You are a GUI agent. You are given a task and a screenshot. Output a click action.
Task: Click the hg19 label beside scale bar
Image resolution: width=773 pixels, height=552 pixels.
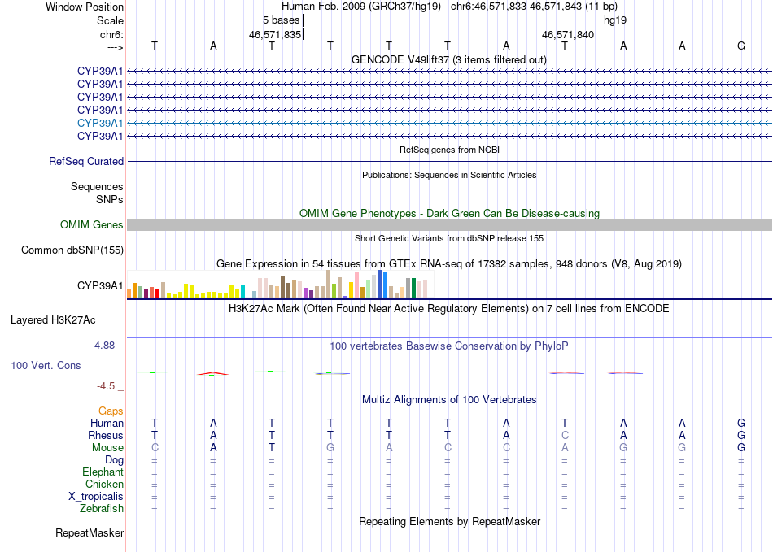615,20
